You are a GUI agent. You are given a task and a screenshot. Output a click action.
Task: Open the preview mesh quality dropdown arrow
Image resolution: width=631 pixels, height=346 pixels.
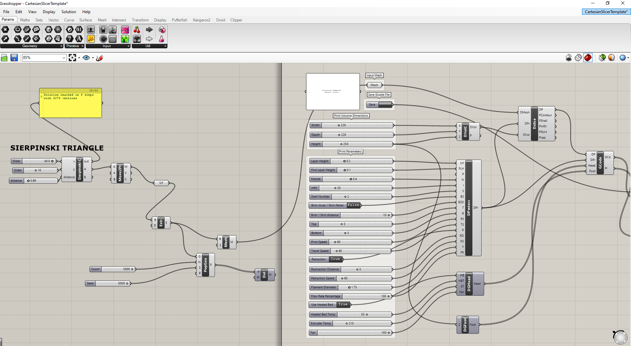coord(628,58)
